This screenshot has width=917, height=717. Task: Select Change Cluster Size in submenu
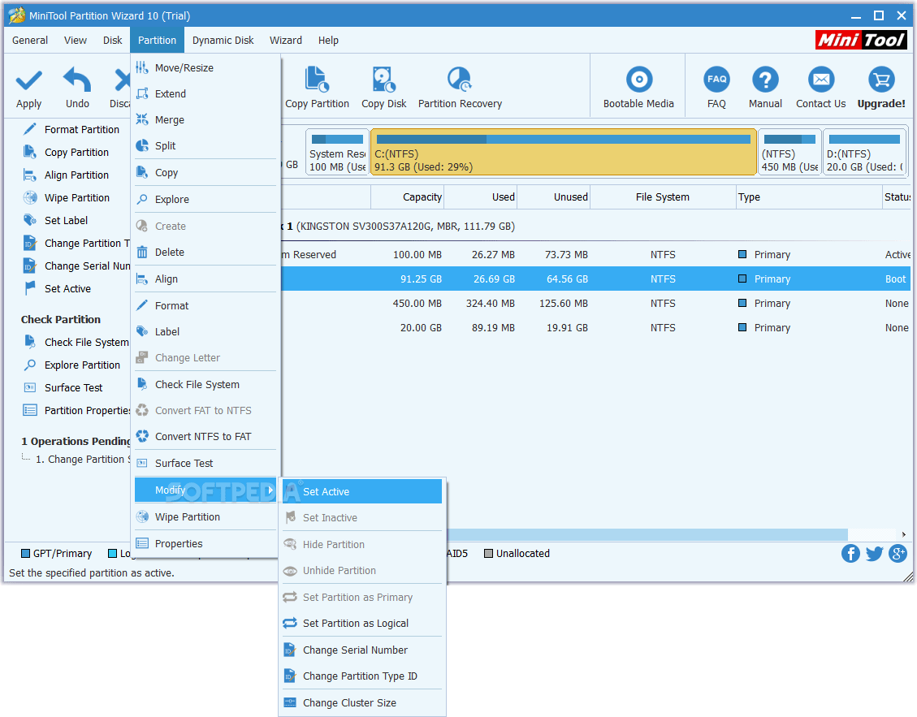[362, 703]
